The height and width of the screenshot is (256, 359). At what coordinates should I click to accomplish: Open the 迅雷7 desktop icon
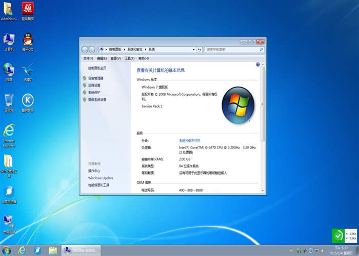[x=27, y=70]
